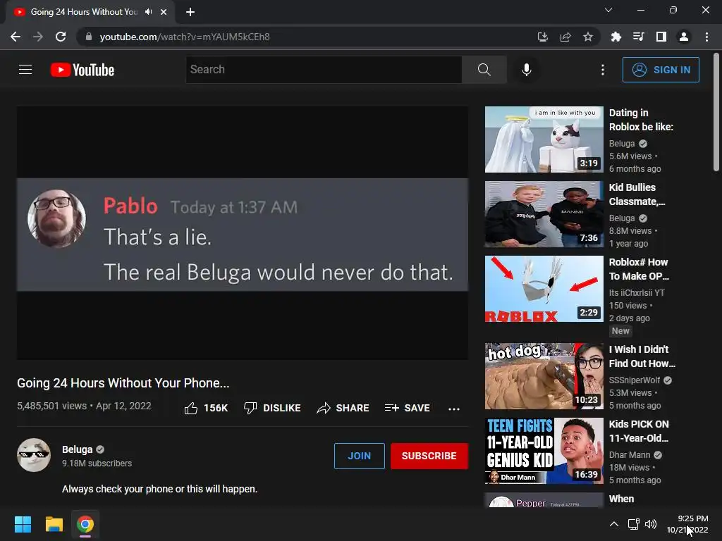Viewport: 722px width, 541px height.
Task: SAVE the video to a playlist
Action: coord(408,408)
